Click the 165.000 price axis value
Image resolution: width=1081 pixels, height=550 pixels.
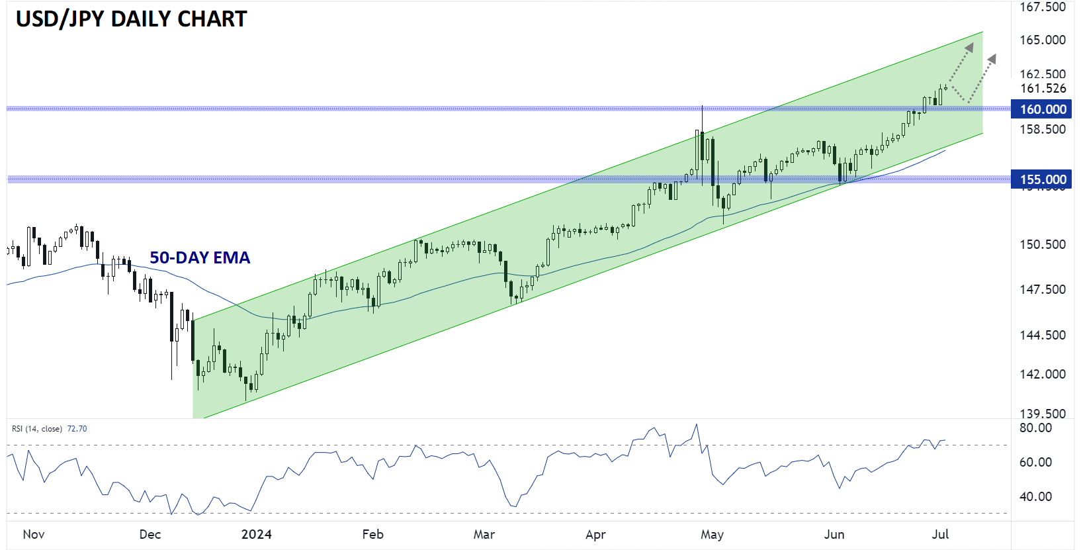[1043, 40]
